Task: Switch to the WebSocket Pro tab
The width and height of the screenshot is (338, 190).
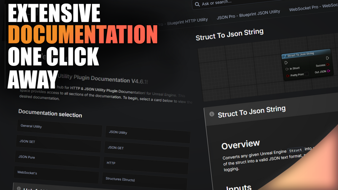Action: coord(313,7)
